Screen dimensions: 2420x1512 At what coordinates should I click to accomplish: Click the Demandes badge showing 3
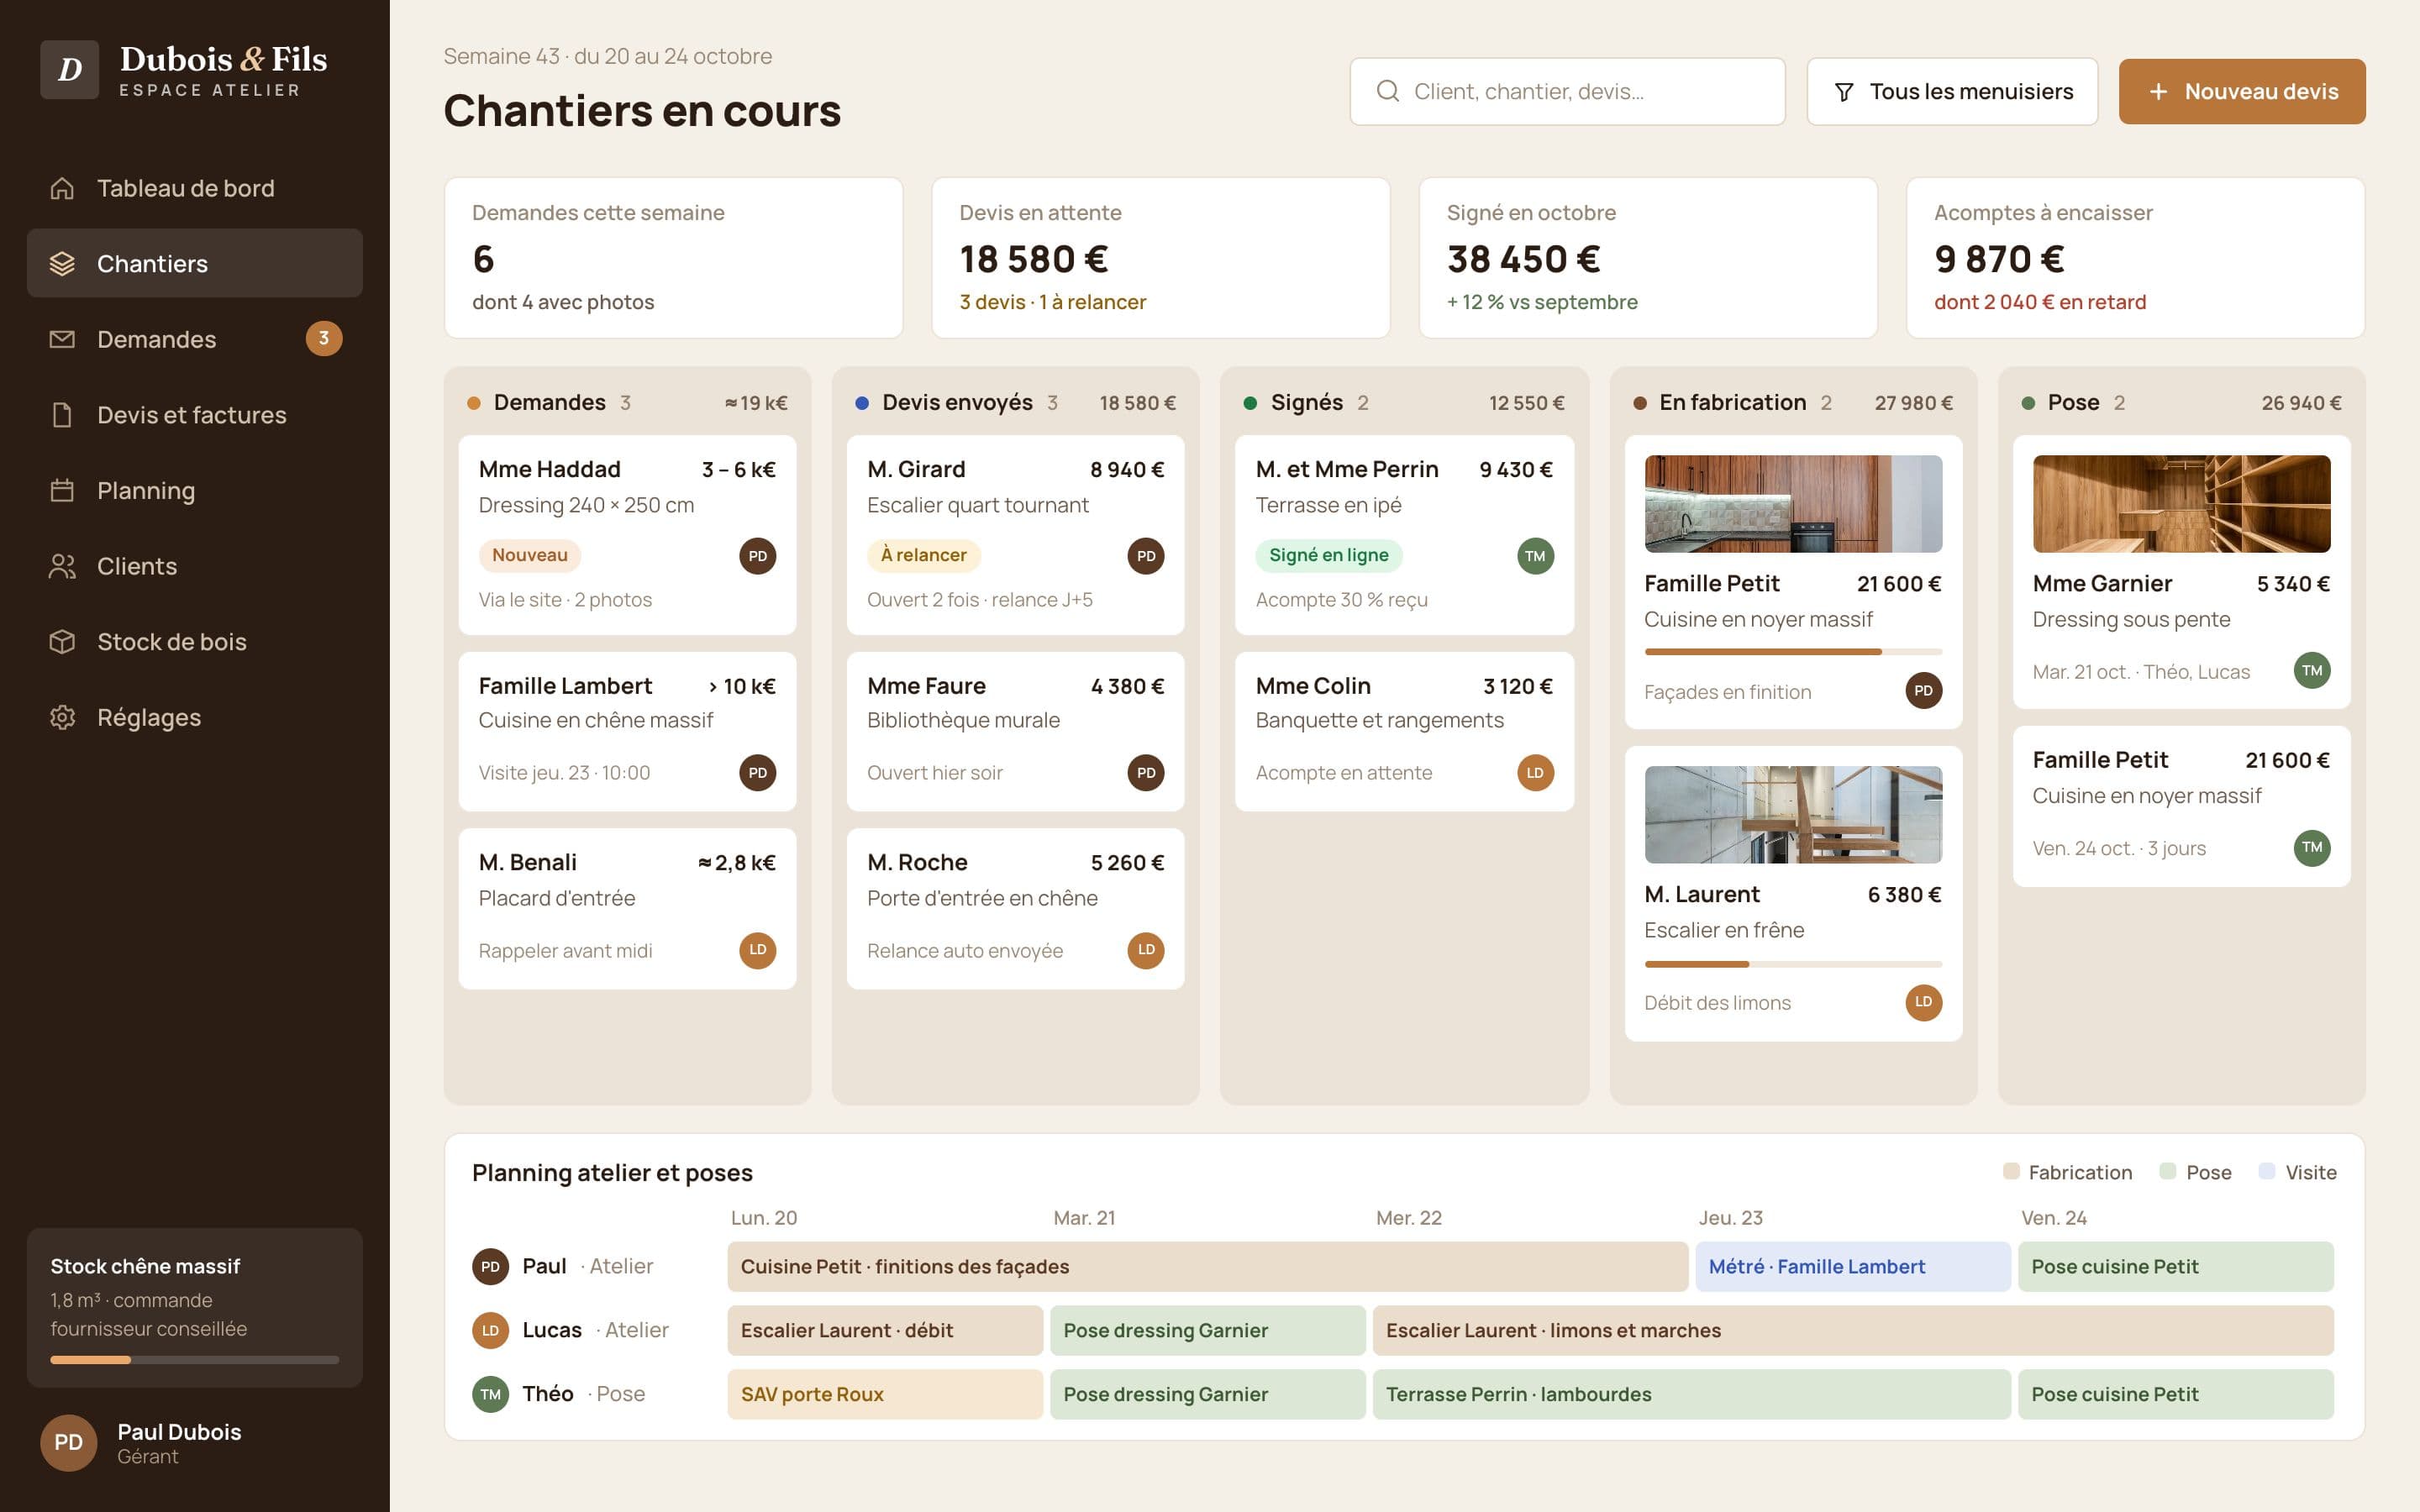click(324, 339)
